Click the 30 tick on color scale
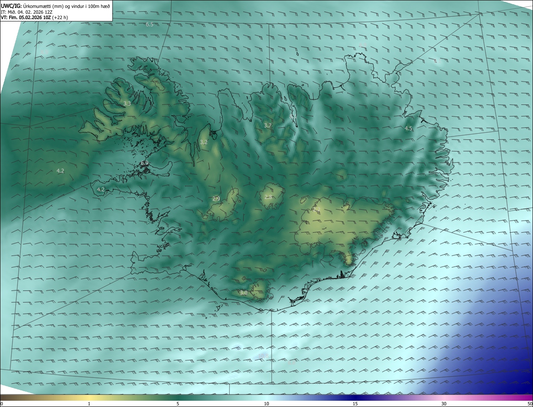Viewport: 533px width, 407px height. tap(444, 404)
